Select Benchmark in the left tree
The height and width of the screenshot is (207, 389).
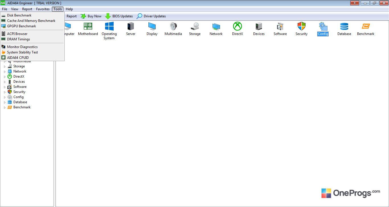pyautogui.click(x=22, y=107)
